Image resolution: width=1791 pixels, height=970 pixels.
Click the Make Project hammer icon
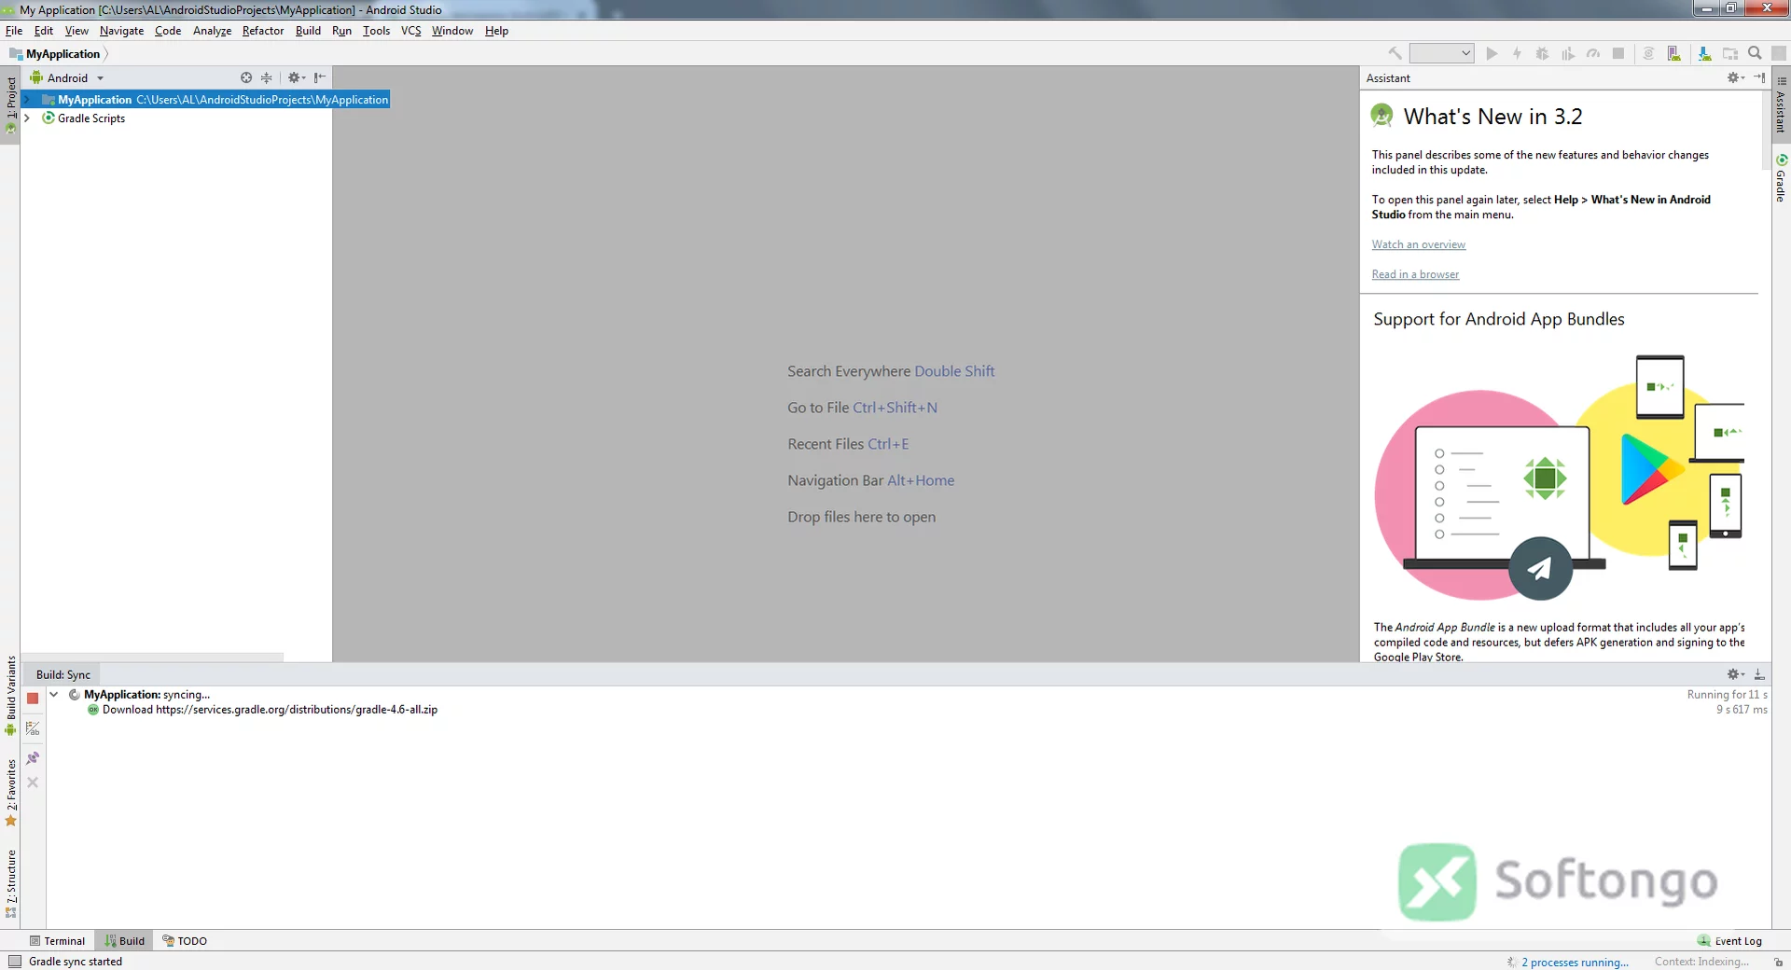tap(1395, 53)
